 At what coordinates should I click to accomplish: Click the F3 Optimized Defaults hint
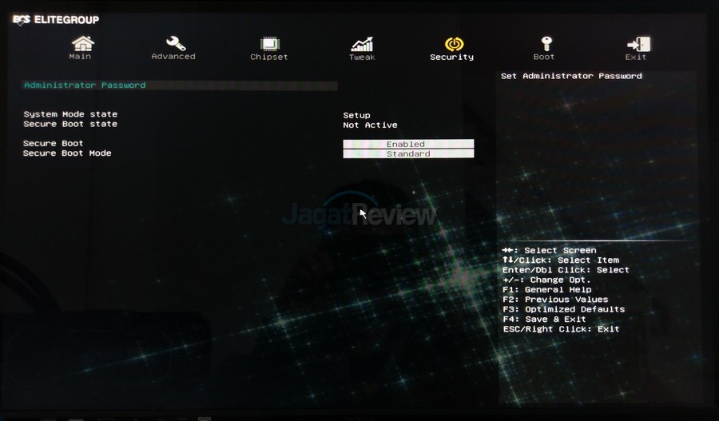pos(563,309)
